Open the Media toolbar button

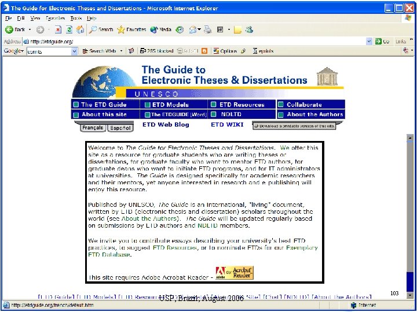point(160,29)
